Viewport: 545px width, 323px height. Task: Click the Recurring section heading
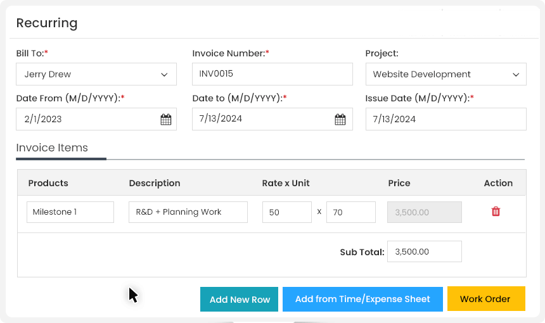(47, 23)
